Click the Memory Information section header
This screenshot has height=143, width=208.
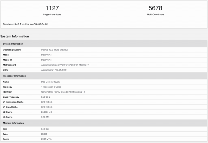tap(104, 123)
